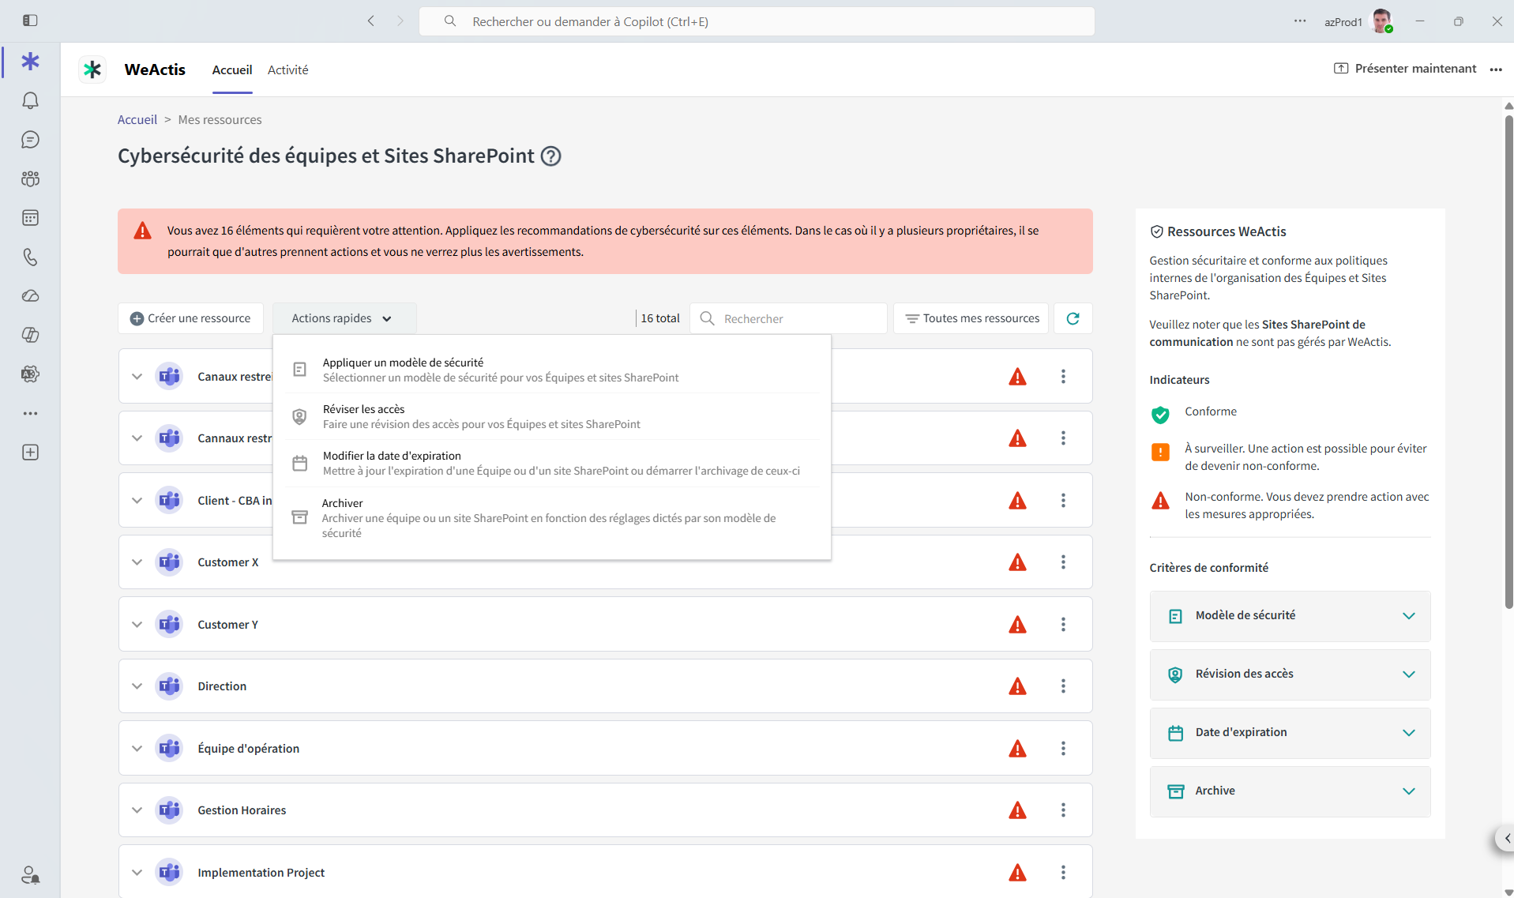Open more options for Customer X row
1514x898 pixels.
pyautogui.click(x=1063, y=562)
